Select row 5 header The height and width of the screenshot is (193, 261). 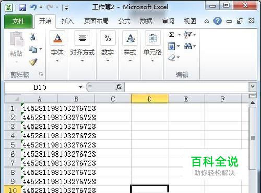click(x=13, y=145)
